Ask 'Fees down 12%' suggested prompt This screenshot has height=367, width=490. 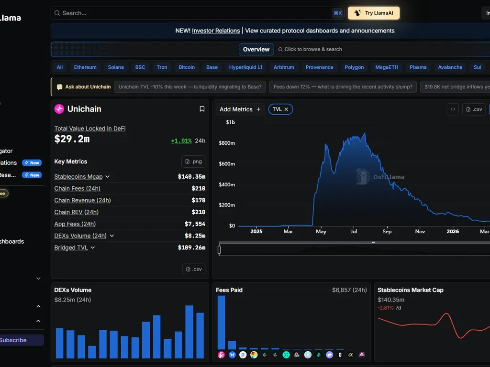pos(343,87)
